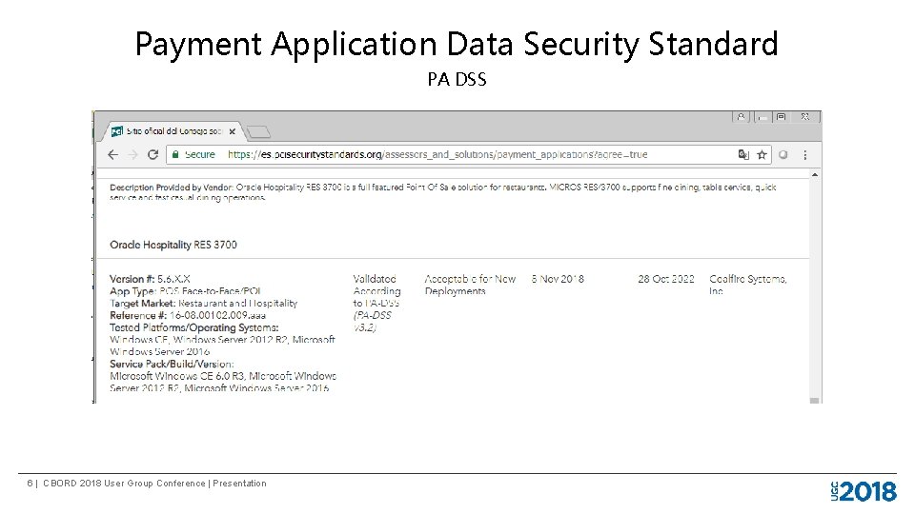Click the browser forward arrow
This screenshot has width=915, height=514.
pyautogui.click(x=133, y=154)
